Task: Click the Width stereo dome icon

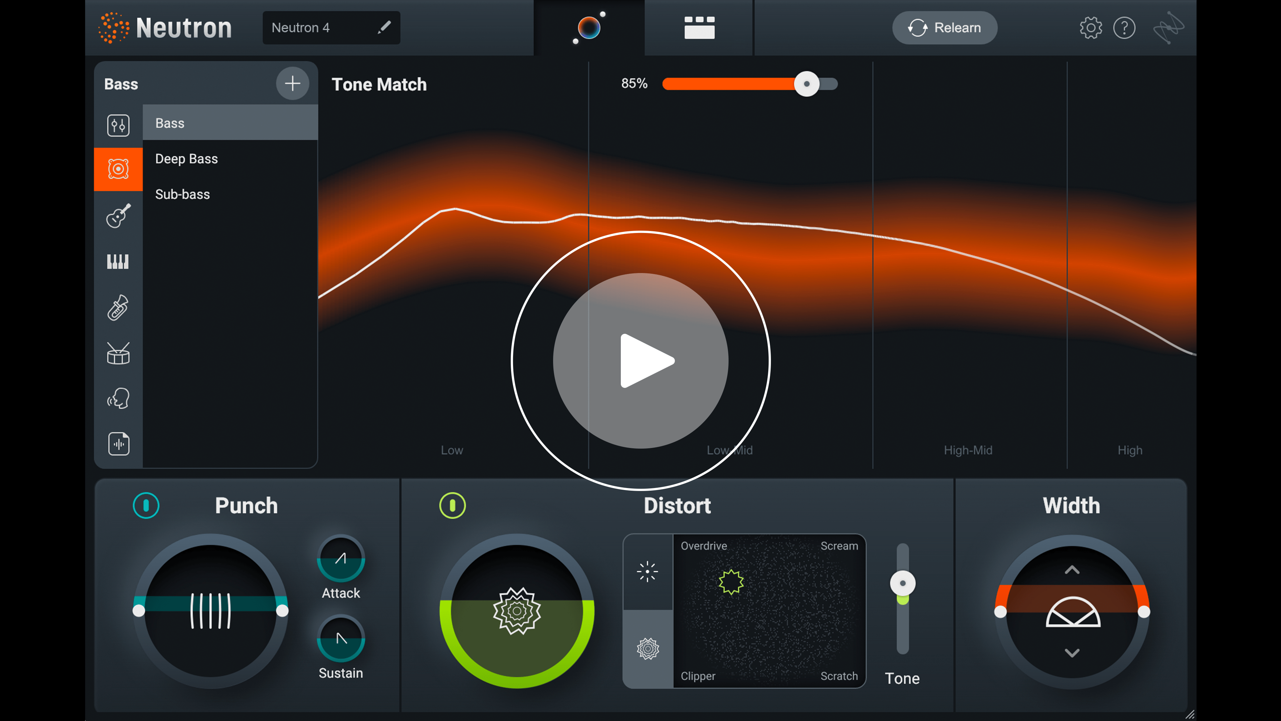Action: (1073, 612)
